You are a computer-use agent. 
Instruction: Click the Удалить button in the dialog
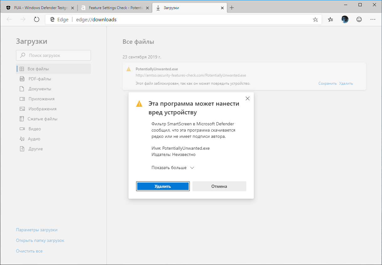[163, 186]
